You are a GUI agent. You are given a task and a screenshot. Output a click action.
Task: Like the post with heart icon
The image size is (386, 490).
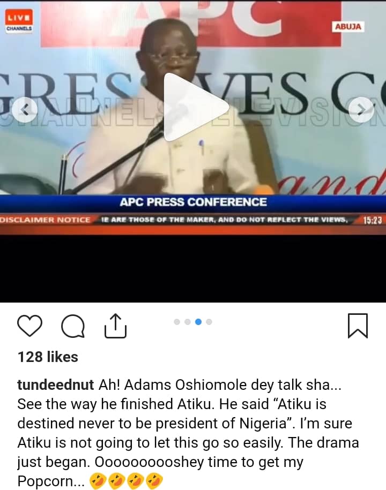pos(29,326)
